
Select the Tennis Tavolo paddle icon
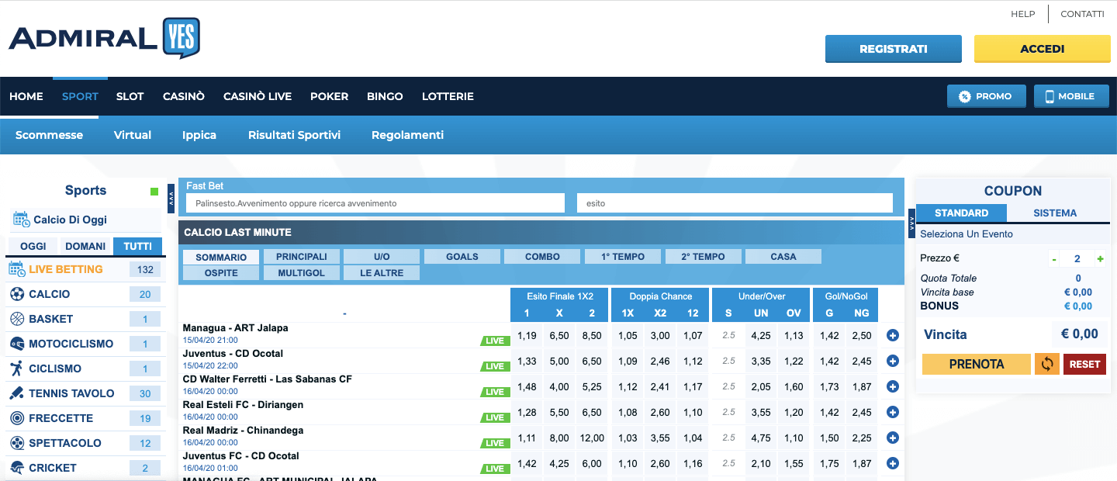pyautogui.click(x=17, y=393)
